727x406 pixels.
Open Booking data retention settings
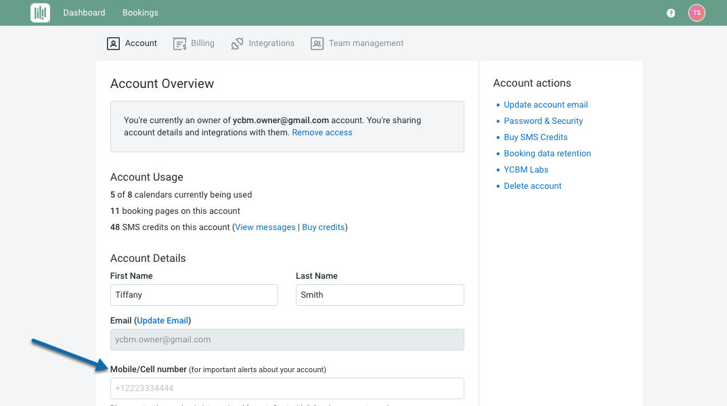547,153
